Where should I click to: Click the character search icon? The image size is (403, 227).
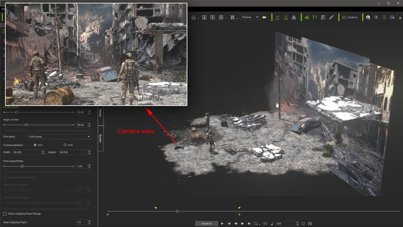[376, 17]
